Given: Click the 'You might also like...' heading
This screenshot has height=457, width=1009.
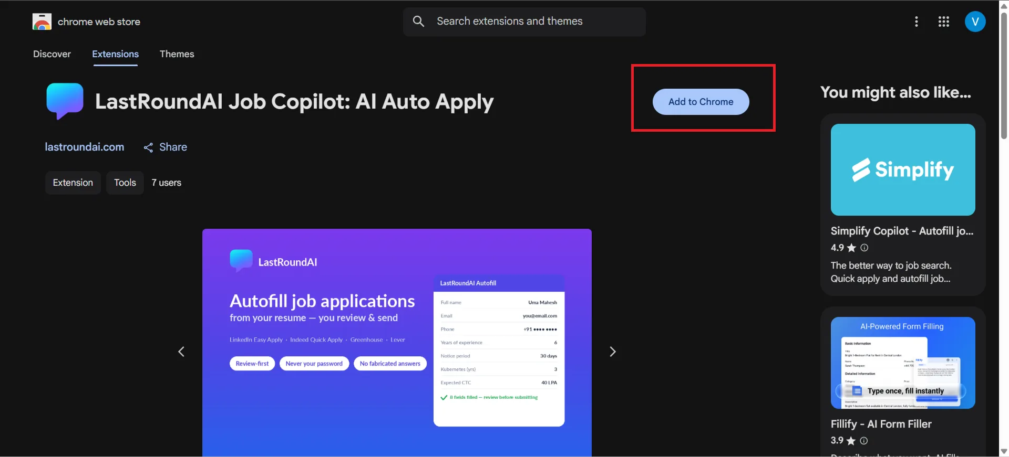Looking at the screenshot, I should (x=896, y=92).
